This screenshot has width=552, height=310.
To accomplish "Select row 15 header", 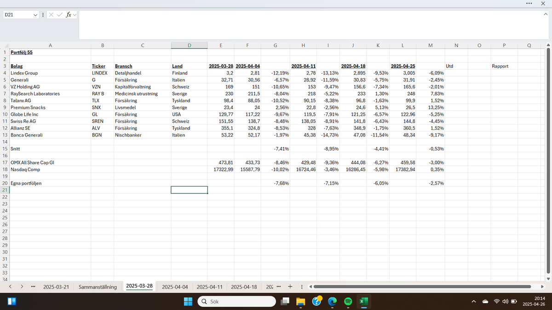I will (5, 149).
